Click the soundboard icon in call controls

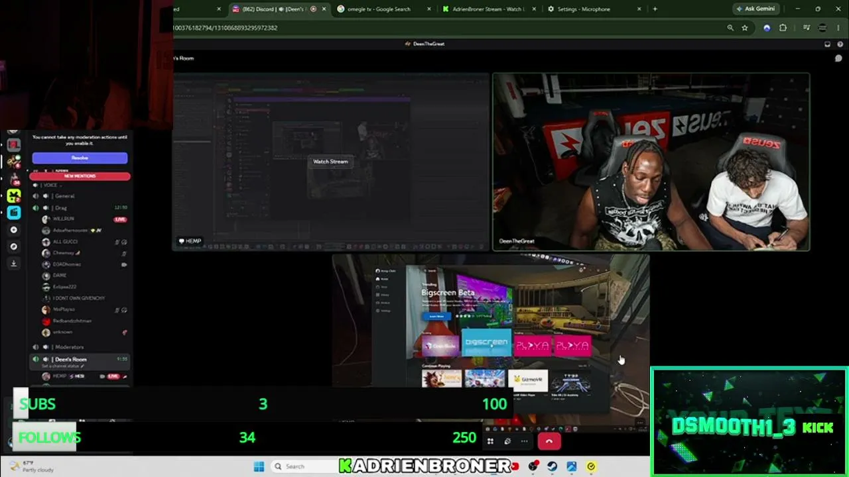507,441
